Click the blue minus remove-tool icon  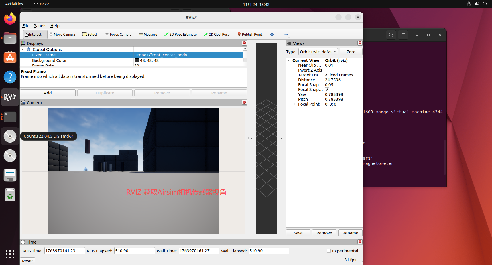click(x=286, y=34)
